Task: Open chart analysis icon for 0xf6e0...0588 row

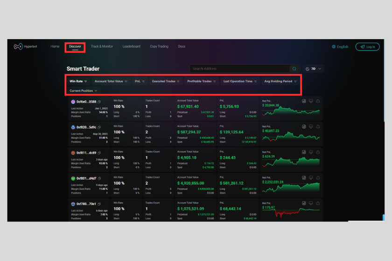Action: pyautogui.click(x=304, y=101)
